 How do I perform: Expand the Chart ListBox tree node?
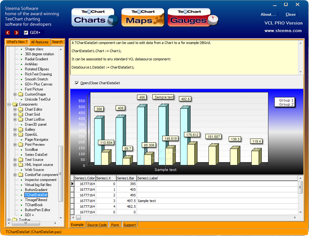click(x=15, y=120)
